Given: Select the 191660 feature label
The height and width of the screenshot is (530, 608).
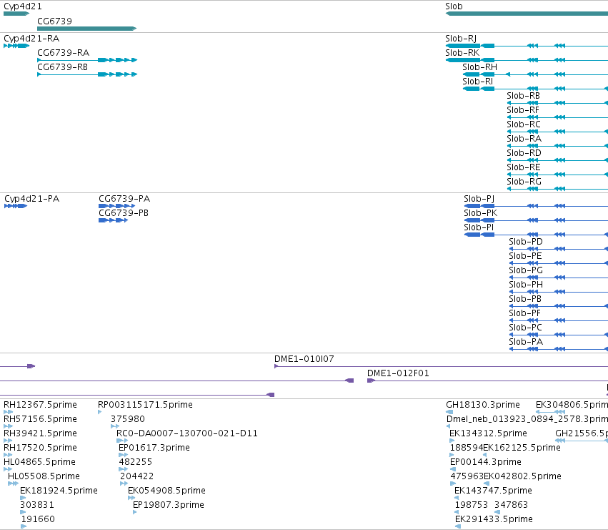Looking at the screenshot, I should [x=38, y=519].
